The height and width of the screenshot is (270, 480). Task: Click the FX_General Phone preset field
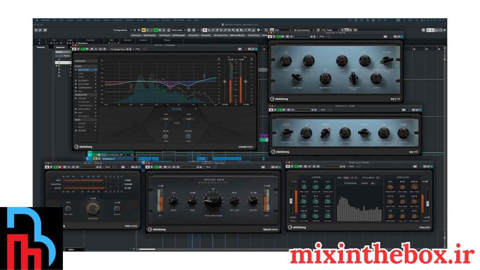click(118, 49)
